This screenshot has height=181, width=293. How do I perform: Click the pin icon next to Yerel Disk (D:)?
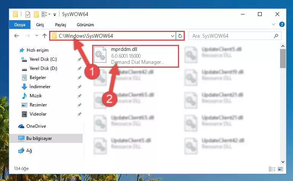coord(79,68)
